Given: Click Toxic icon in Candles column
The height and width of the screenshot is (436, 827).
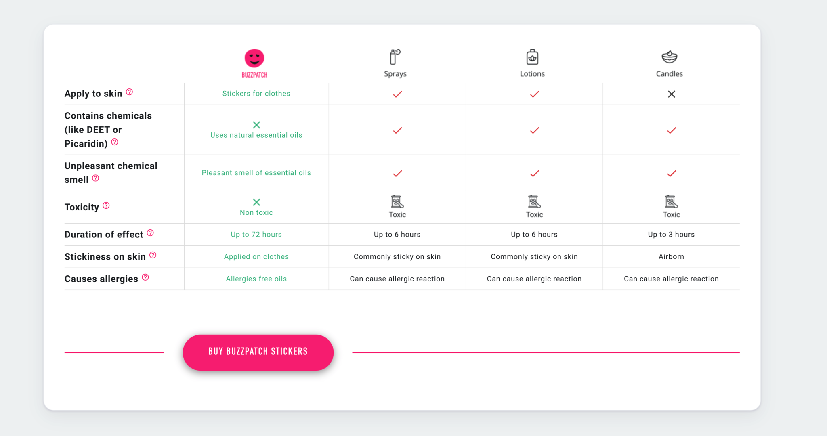Looking at the screenshot, I should pyautogui.click(x=671, y=201).
